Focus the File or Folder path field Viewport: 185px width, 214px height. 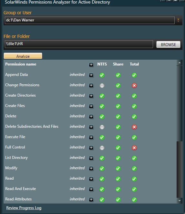point(79,44)
